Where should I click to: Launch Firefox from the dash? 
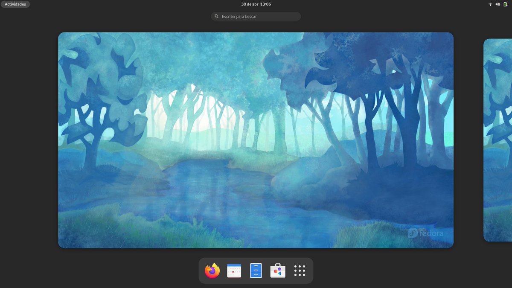[212, 271]
